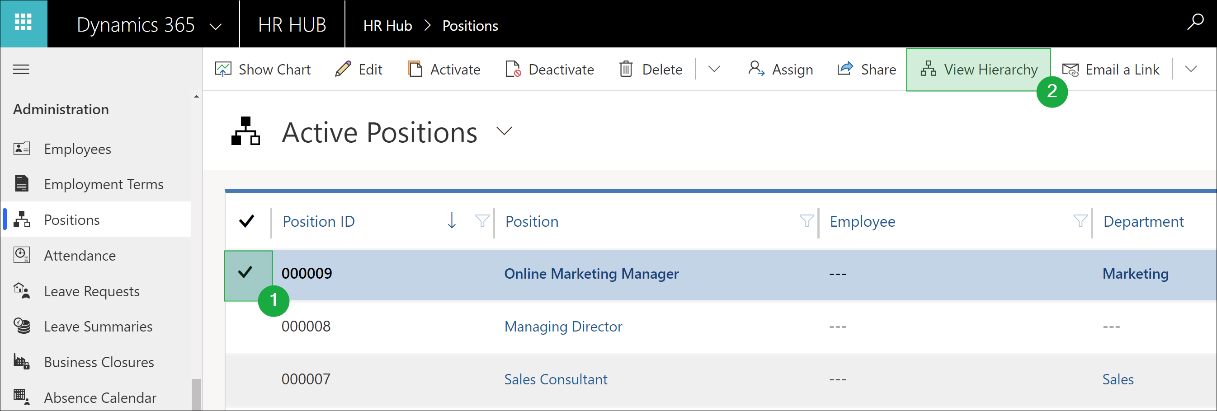The width and height of the screenshot is (1217, 411).
Task: Click the Show Chart toolbar icon
Action: coord(223,70)
